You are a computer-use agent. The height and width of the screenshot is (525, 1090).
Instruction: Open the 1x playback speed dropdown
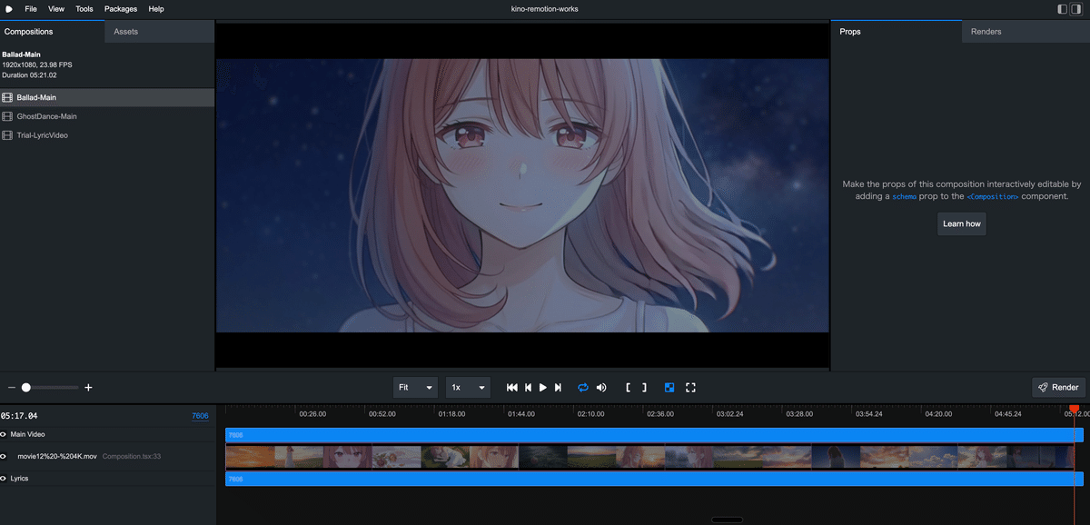click(x=467, y=387)
